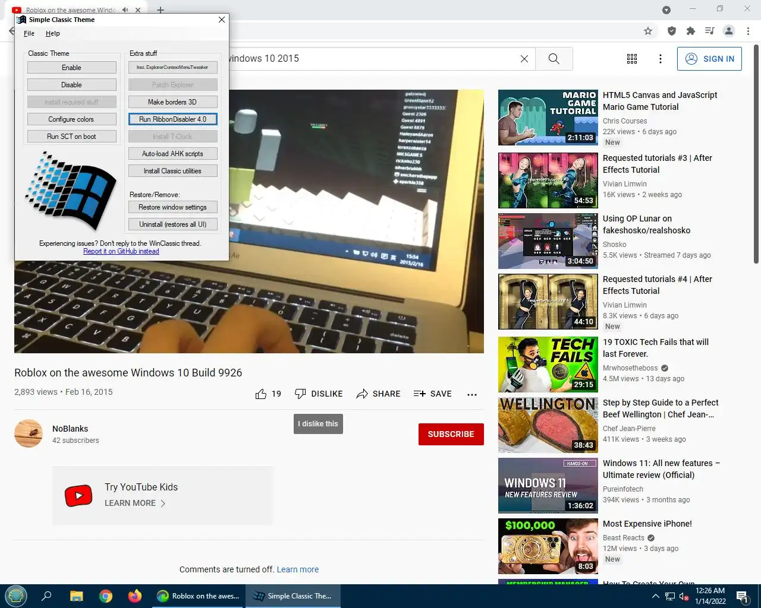
Task: Close the Simple Classic Theme dialog
Action: pos(222,20)
